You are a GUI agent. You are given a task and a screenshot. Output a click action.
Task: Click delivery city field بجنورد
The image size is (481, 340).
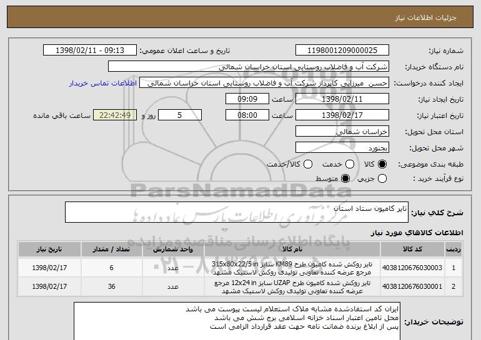342,148
